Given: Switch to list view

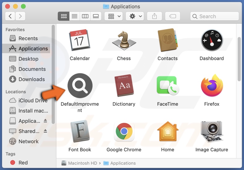Looking at the screenshot, I should (x=74, y=16).
